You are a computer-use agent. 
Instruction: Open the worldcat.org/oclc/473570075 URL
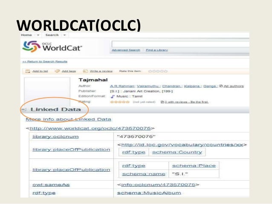coord(90,128)
